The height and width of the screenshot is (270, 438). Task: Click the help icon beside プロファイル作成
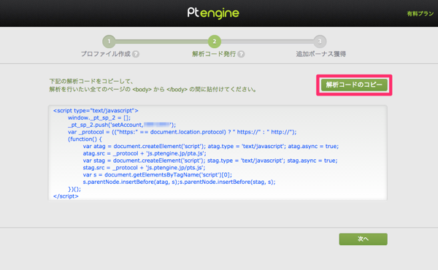click(x=136, y=54)
